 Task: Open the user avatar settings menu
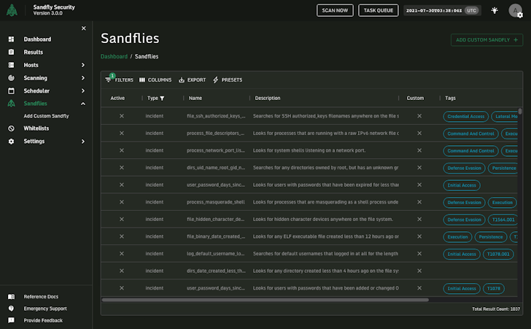(516, 10)
